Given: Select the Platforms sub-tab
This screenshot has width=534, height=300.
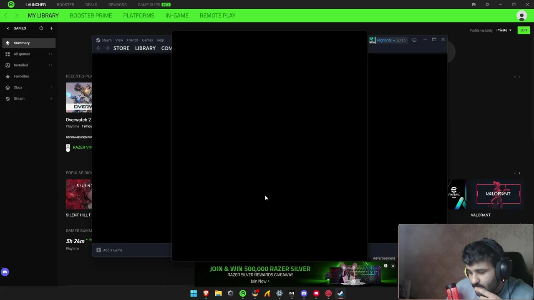Looking at the screenshot, I should (x=139, y=15).
